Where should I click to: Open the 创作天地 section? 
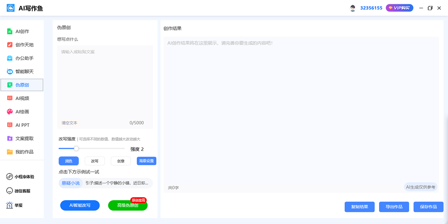[x=22, y=45]
